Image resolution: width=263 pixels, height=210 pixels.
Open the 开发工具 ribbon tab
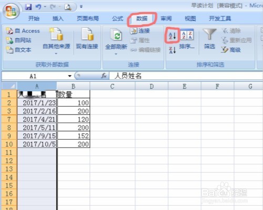point(220,18)
